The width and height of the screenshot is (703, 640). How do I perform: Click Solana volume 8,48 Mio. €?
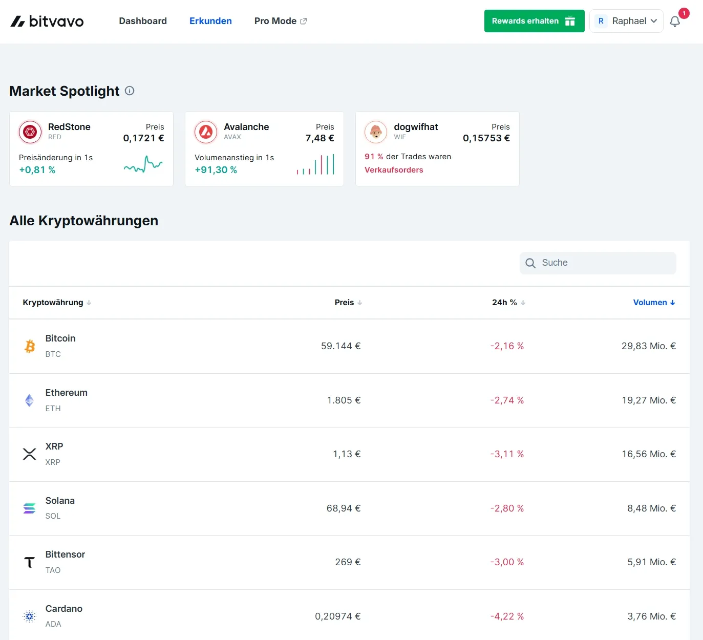tap(652, 508)
